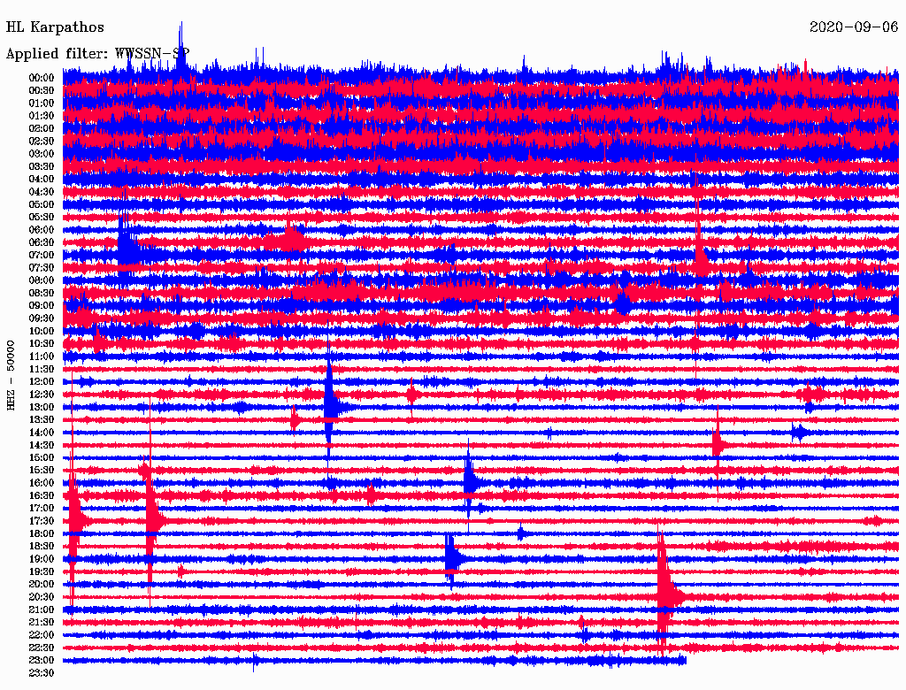The image size is (906, 690).
Task: Click the 13:00 time label
Action: coord(42,408)
